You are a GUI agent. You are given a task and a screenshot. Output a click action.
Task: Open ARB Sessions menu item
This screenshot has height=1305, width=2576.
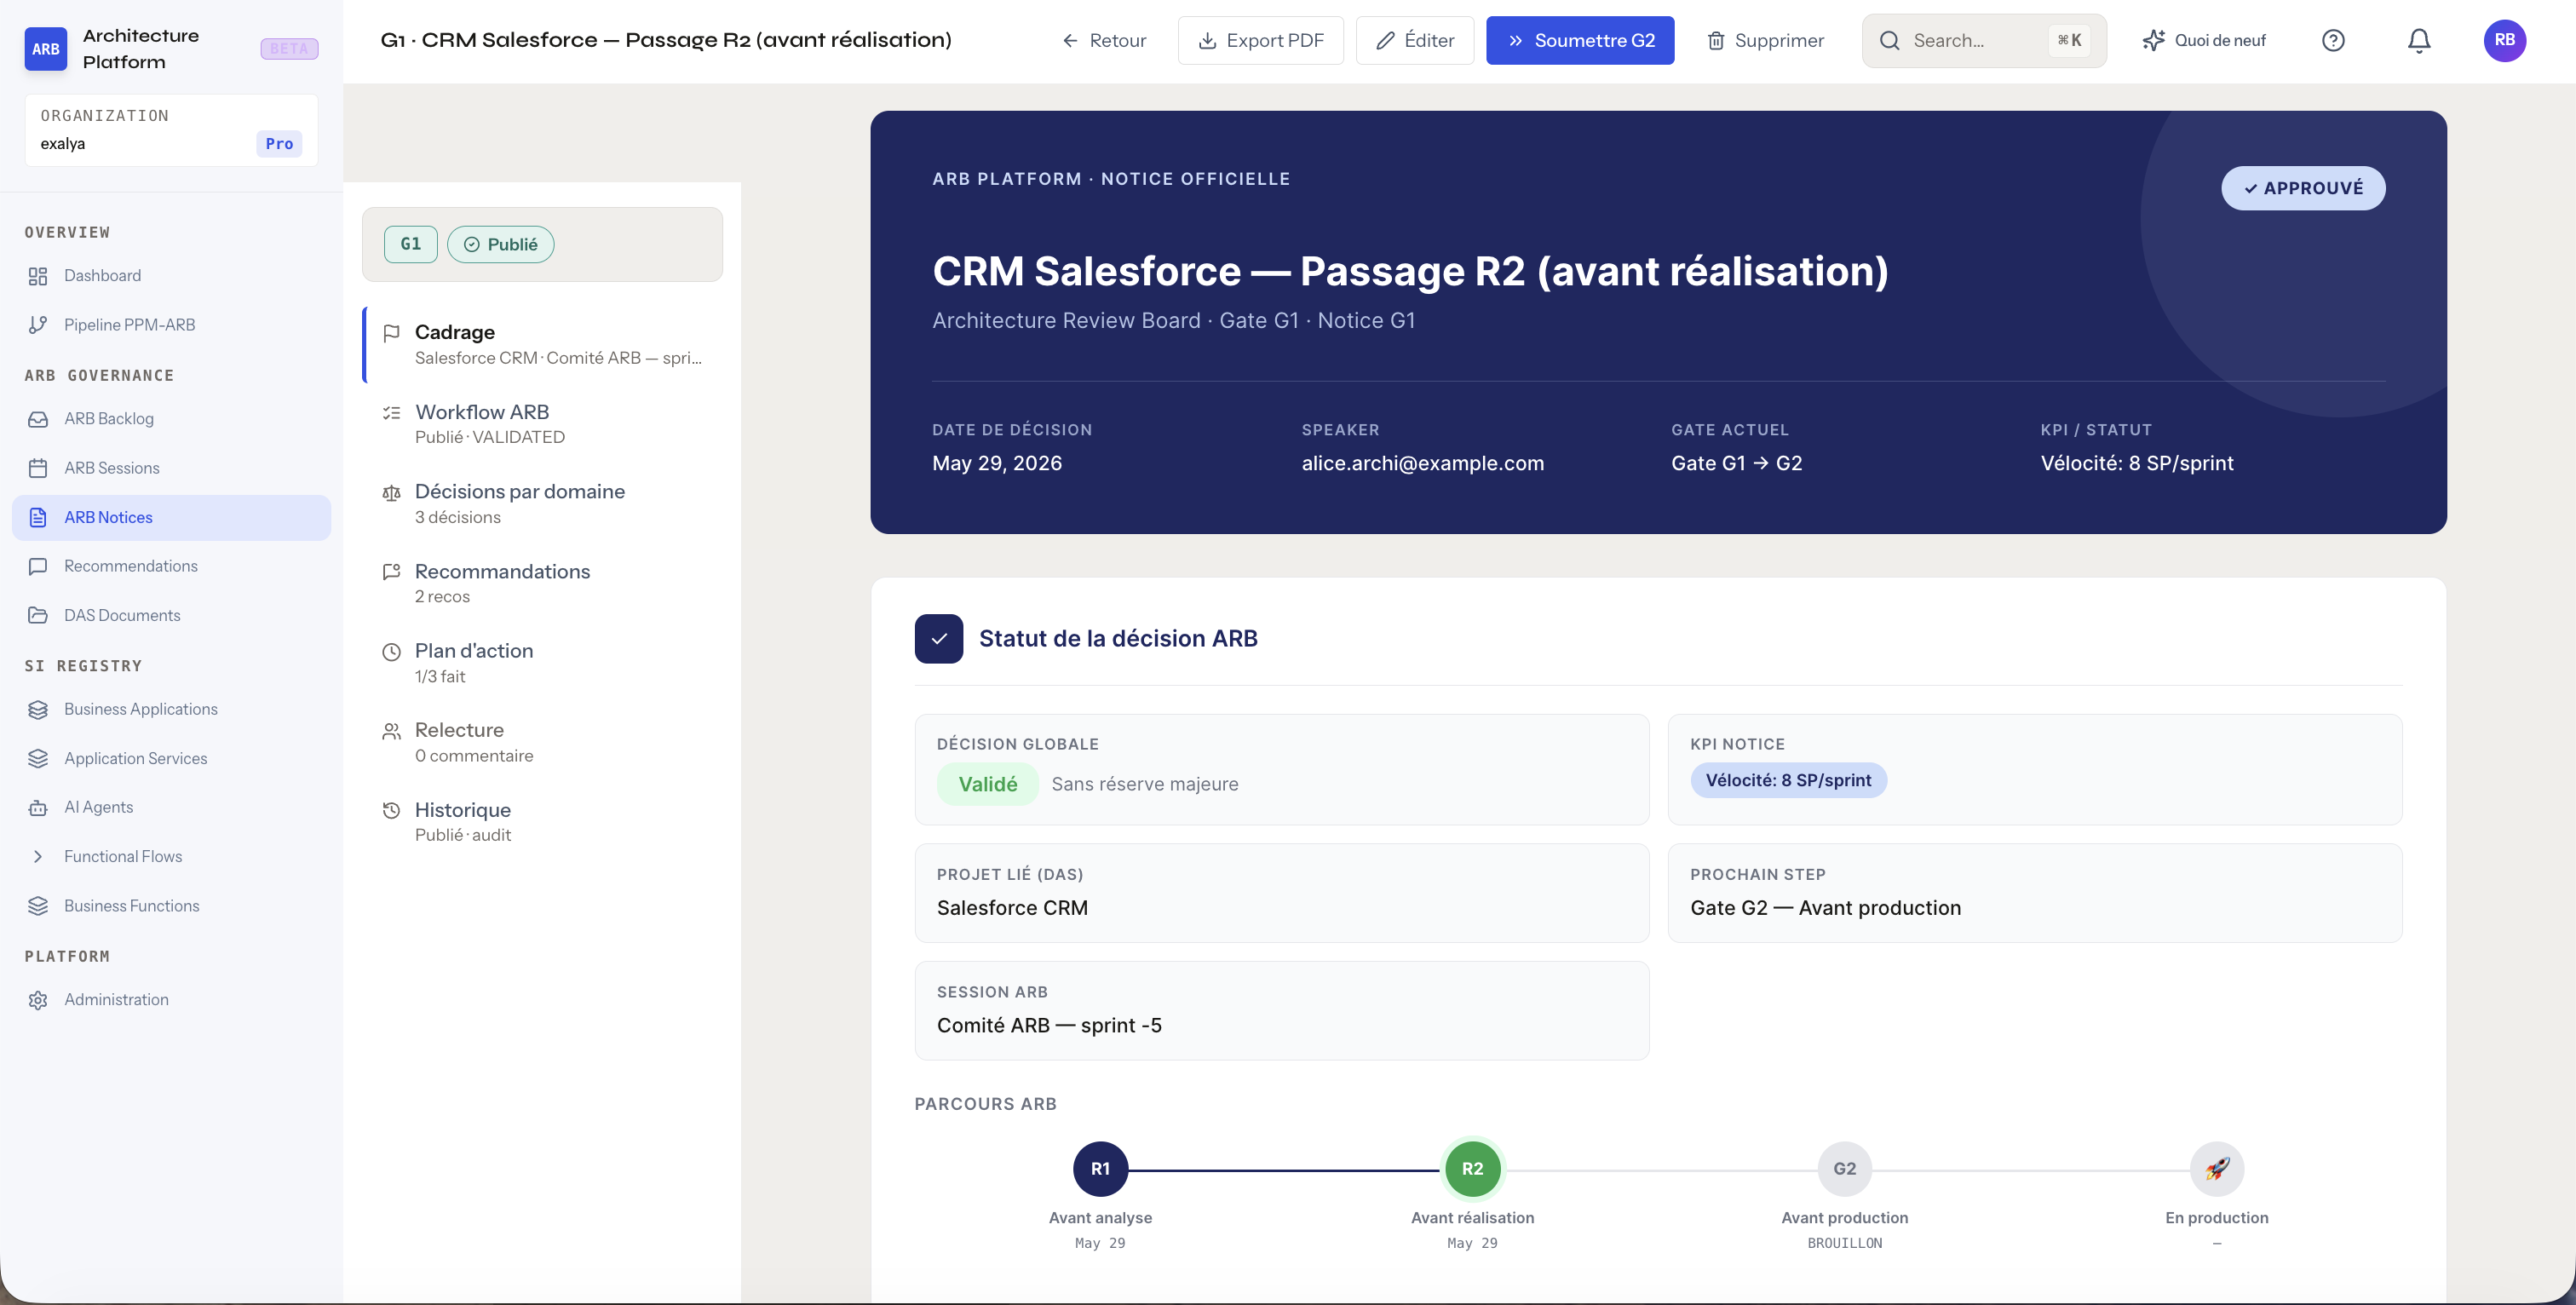point(171,468)
